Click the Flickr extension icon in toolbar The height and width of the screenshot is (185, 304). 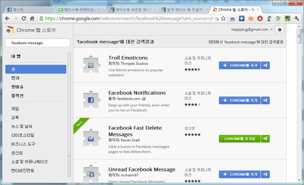pyautogui.click(x=233, y=18)
